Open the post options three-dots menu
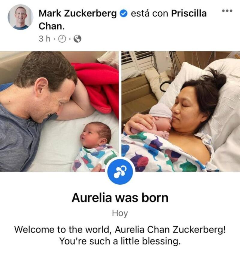Viewport: 240px width, 259px height. [227, 11]
